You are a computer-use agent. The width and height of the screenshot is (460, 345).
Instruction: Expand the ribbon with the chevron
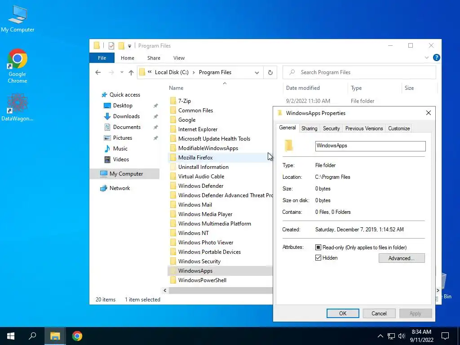(427, 58)
